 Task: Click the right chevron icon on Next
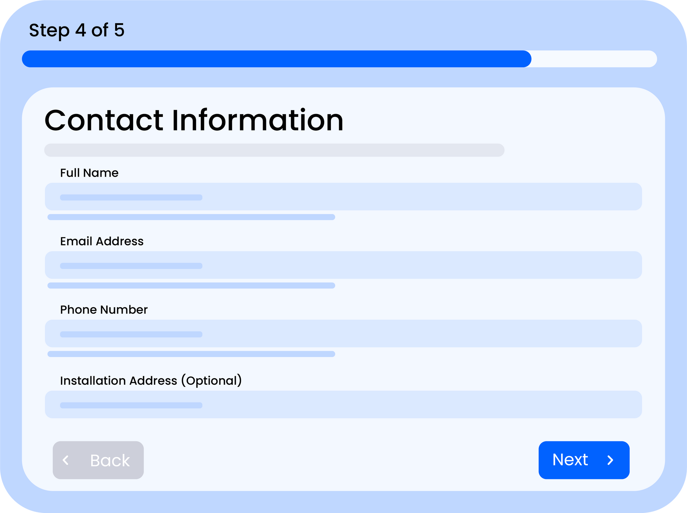pyautogui.click(x=610, y=460)
